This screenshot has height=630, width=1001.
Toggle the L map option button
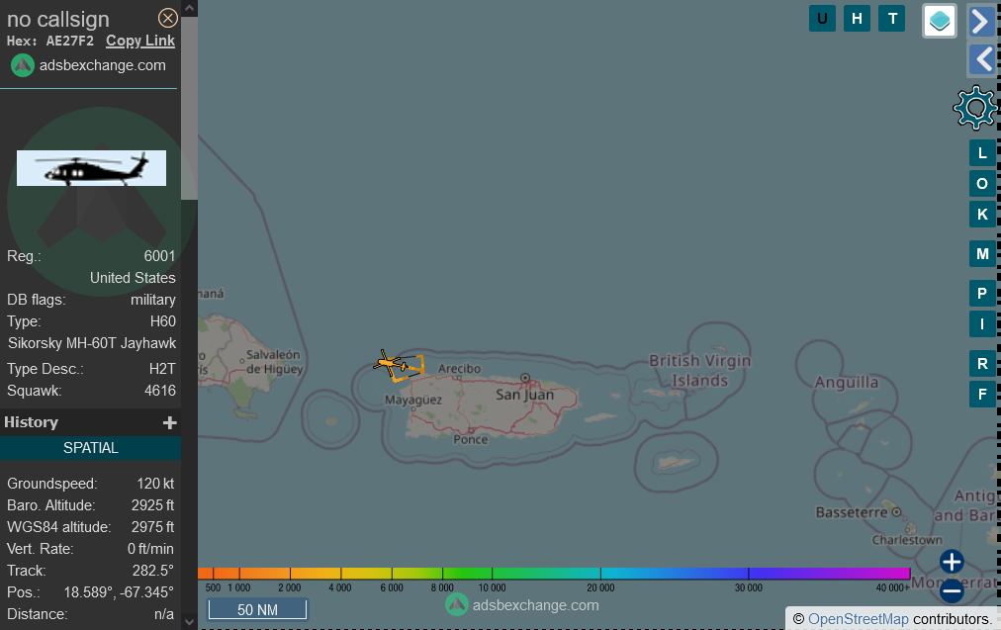tap(982, 153)
